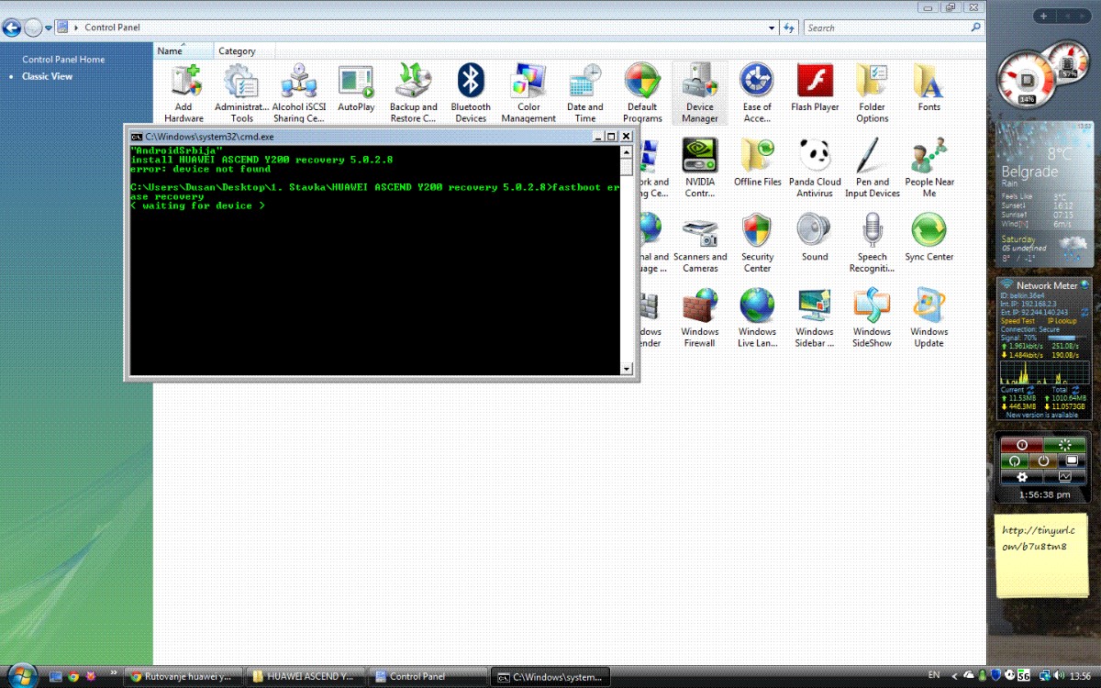Open Security Center icon
Screen dimensions: 1101x688
pyautogui.click(x=757, y=243)
